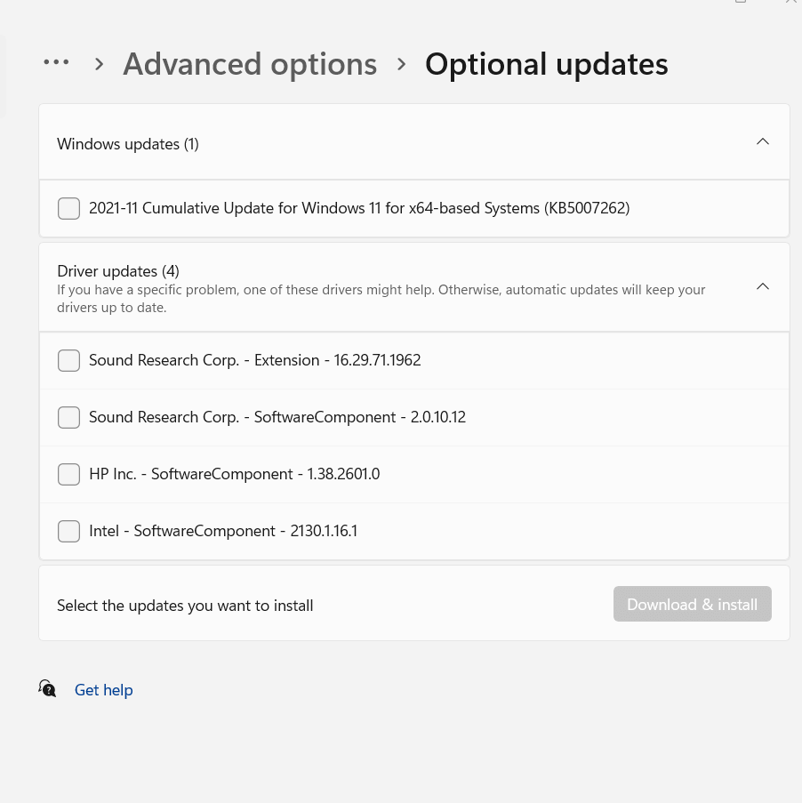Image resolution: width=802 pixels, height=803 pixels.
Task: Open the Get help link
Action: click(103, 689)
